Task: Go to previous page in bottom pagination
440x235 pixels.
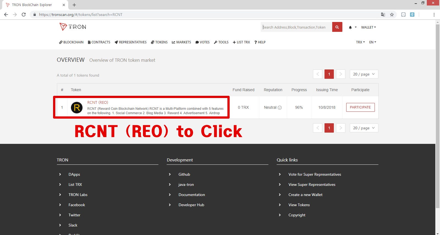Action: (318, 128)
